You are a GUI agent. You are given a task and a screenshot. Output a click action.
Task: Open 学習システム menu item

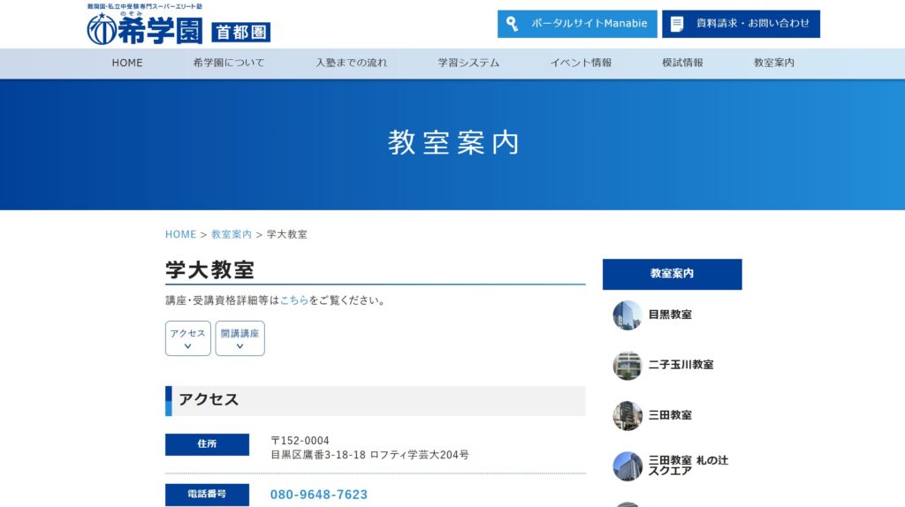point(468,63)
